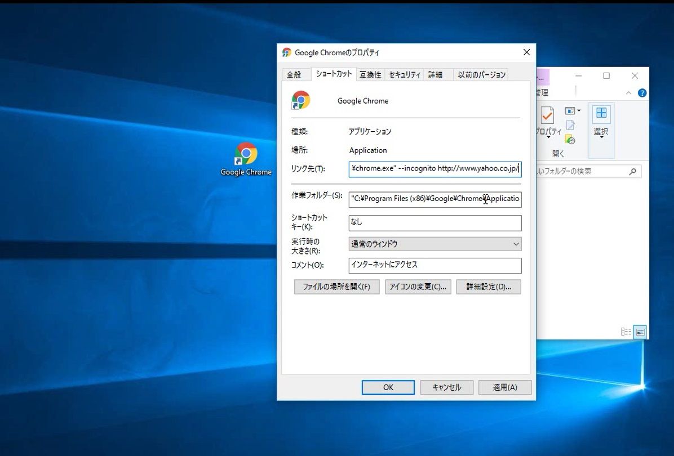
Task: Expand the 選択 dropdown in Explorer ribbon
Action: coord(601,131)
